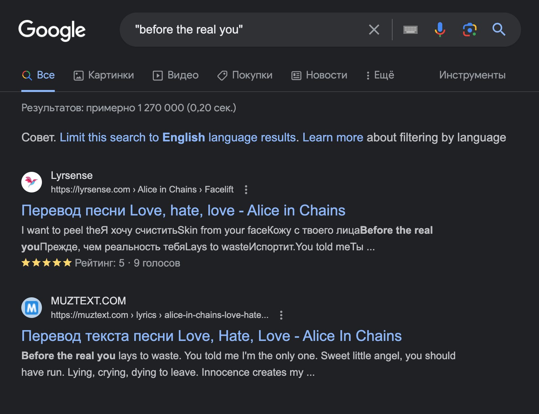
Task: Open the Learn more filtering link
Action: 333,138
